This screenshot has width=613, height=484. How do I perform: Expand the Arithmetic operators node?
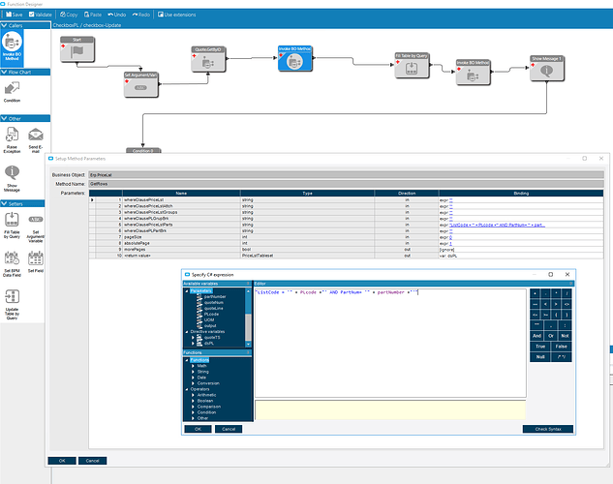pyautogui.click(x=193, y=395)
